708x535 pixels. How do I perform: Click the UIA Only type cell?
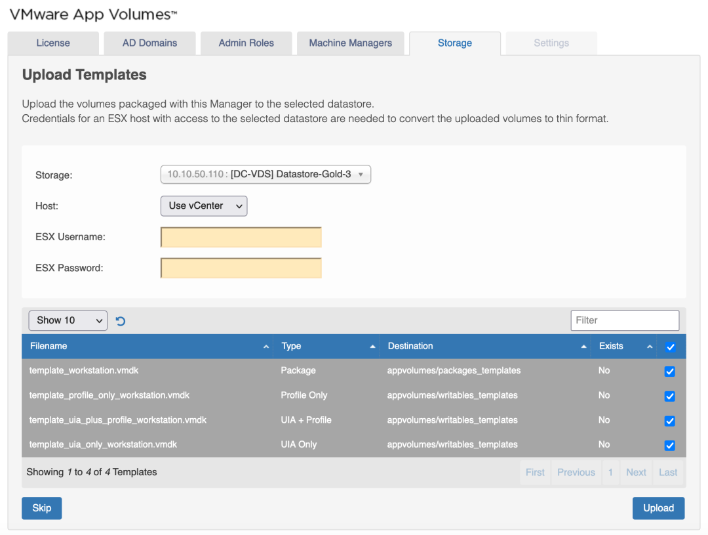(x=299, y=444)
